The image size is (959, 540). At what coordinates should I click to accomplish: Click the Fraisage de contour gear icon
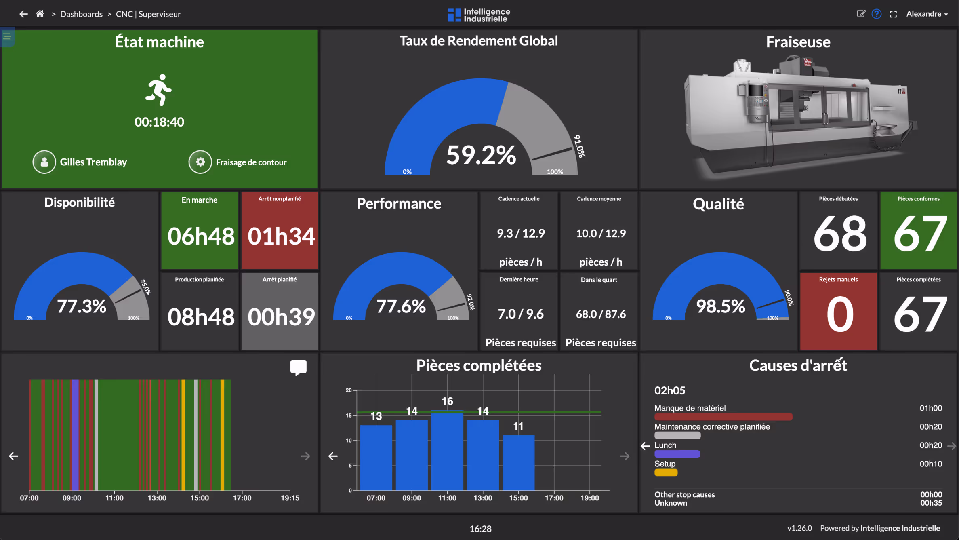[x=200, y=162]
